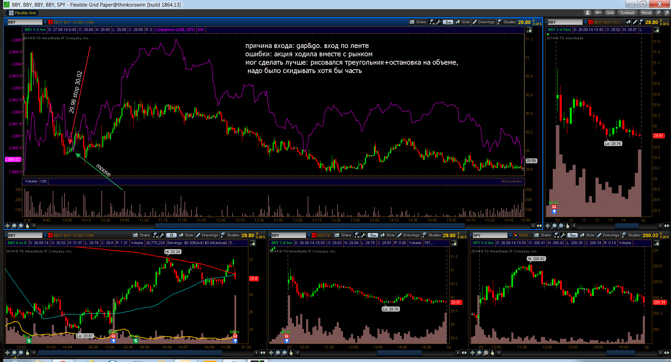Click the lightbulb event marker in top-right chart
Screen dimensions: 671x362
(554, 211)
